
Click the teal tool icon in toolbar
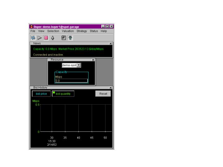tap(70, 38)
